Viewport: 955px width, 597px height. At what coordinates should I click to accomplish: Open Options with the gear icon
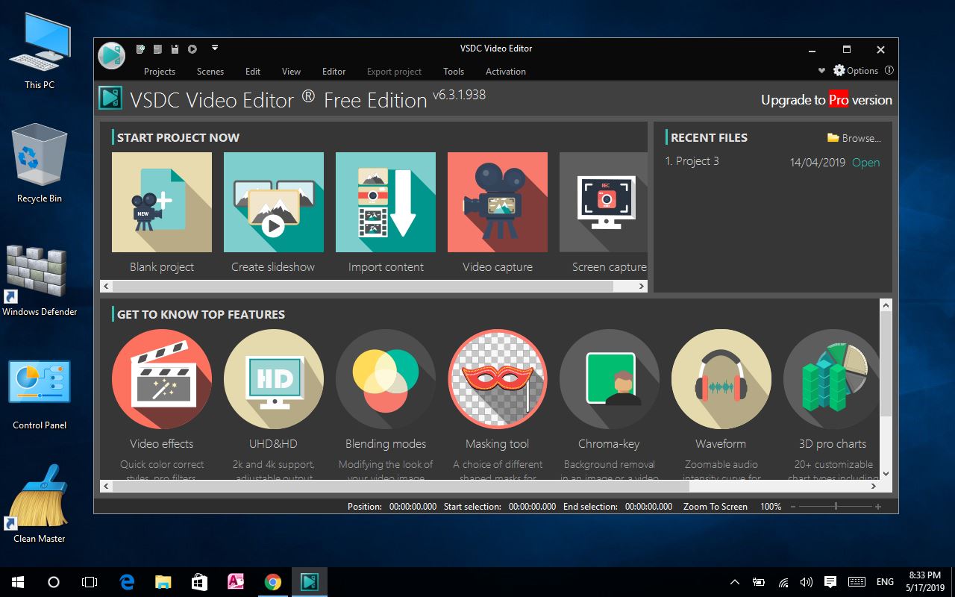click(x=839, y=70)
